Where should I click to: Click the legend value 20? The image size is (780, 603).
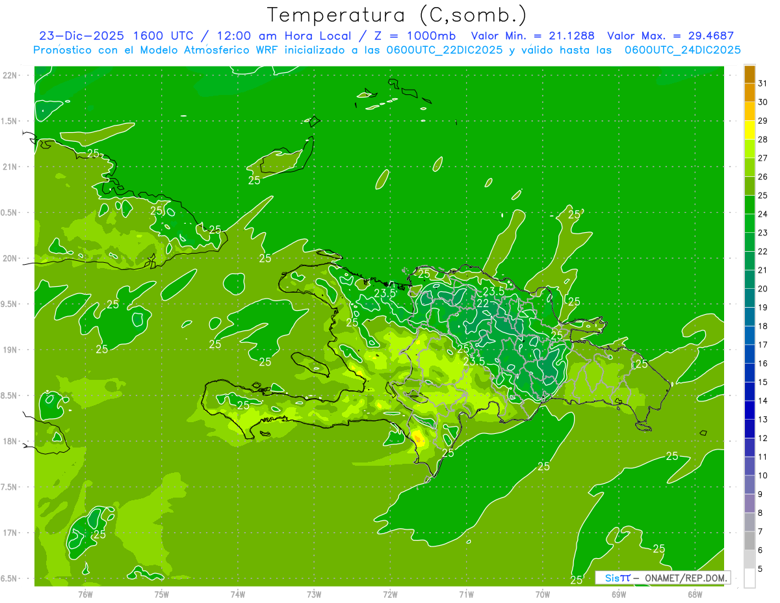pos(763,289)
